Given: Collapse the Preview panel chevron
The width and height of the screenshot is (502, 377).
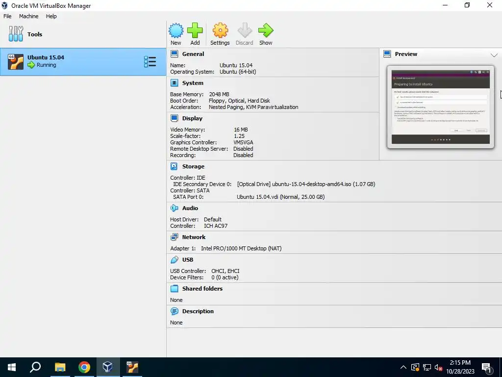Looking at the screenshot, I should [x=494, y=55].
